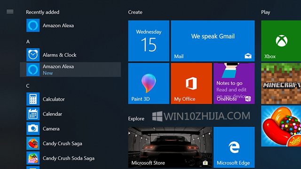Open the hamburger menu in Start
The image size is (301, 169).
(10, 12)
